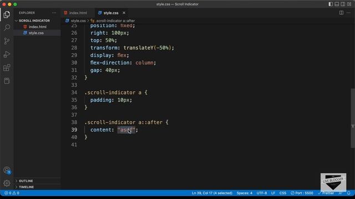This screenshot has width=355, height=199.
Task: Toggle secondary side bar layout icon
Action: point(343,4)
